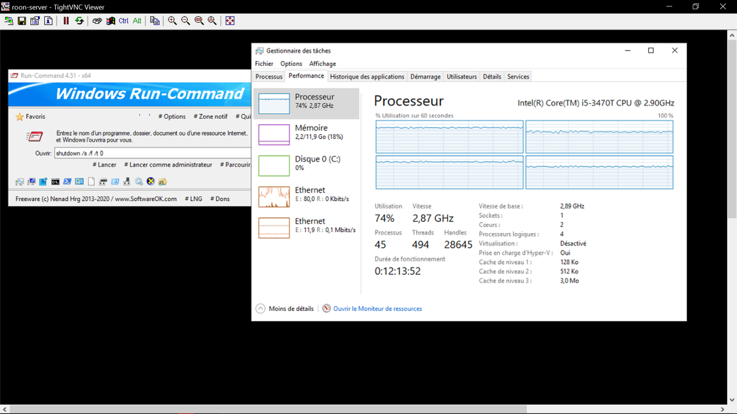Screen dimensions: 737x414
Task: Click the computer screen shortcut icon in Run-Command
Action: click(x=32, y=182)
